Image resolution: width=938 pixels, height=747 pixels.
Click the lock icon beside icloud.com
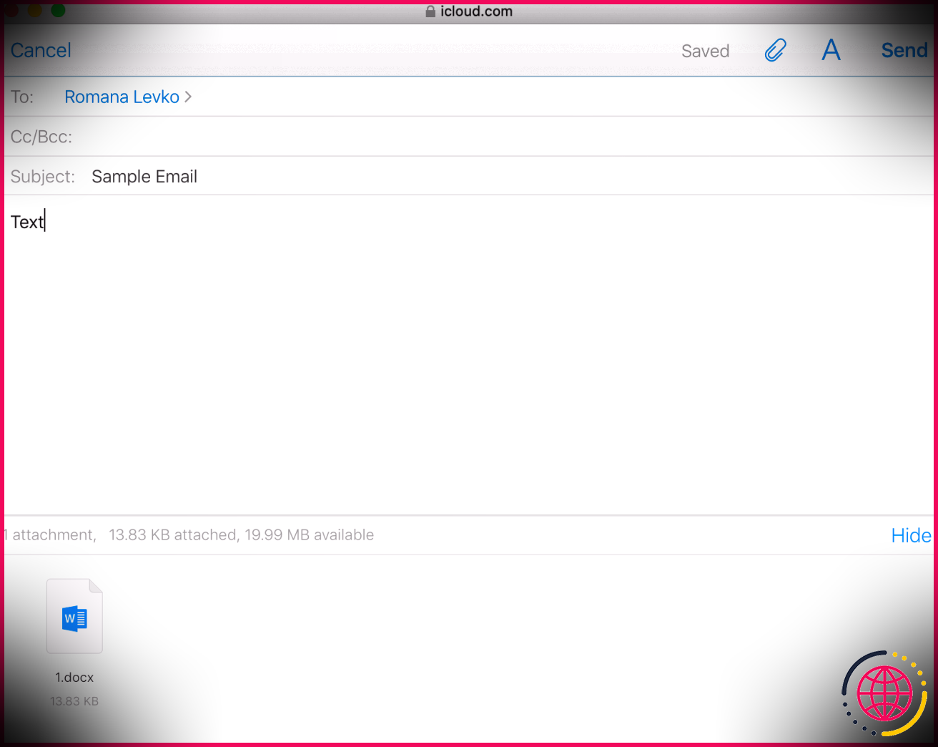[430, 11]
